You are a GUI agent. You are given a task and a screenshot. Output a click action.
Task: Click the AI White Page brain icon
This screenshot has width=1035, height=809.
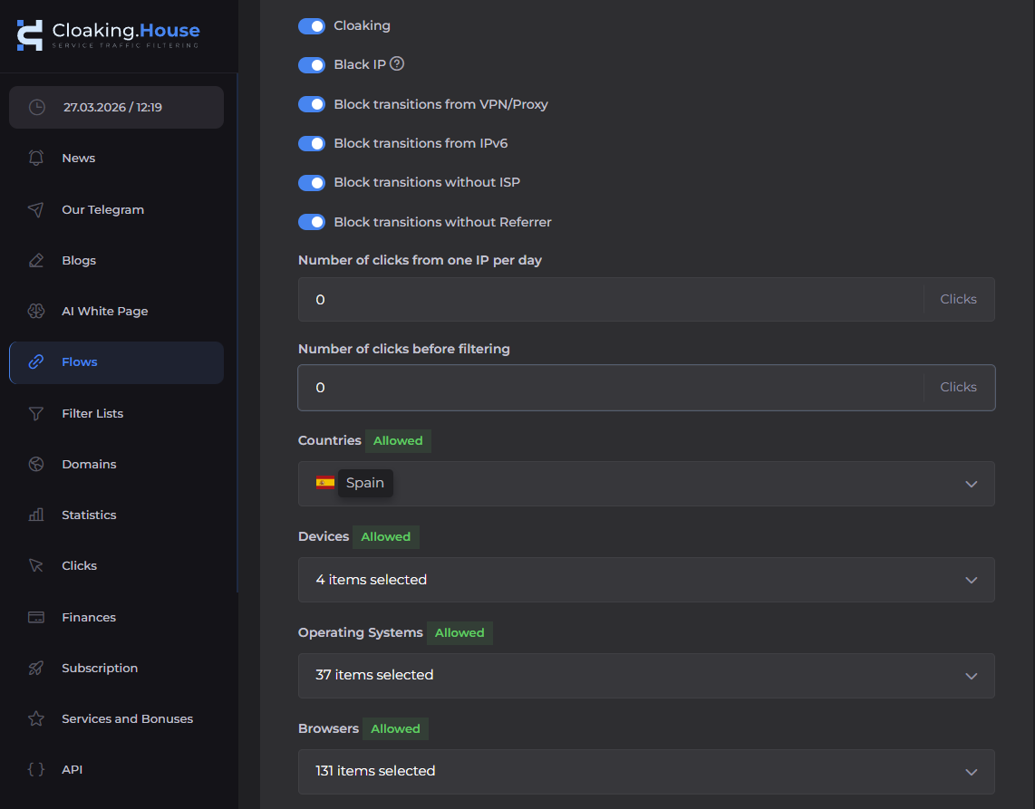click(36, 311)
